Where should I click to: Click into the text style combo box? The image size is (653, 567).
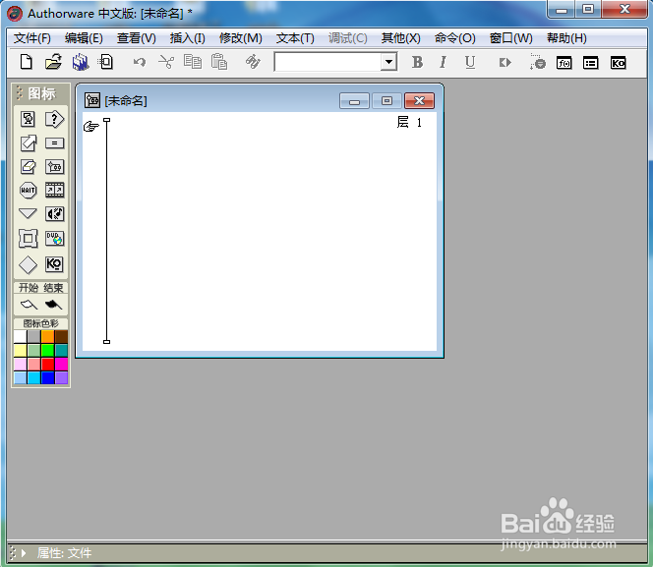coord(327,62)
